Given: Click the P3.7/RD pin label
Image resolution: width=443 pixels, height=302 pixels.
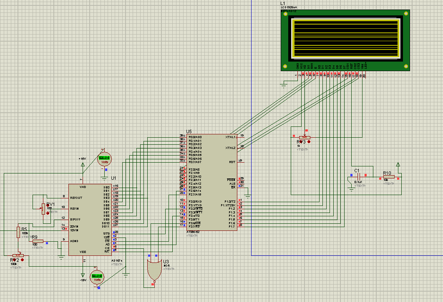Looking at the screenshot, I should 194,226.
